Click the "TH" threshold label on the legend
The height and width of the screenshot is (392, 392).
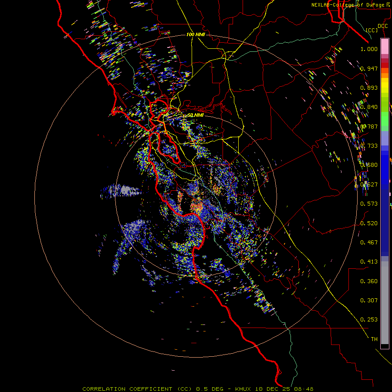pos(374,339)
